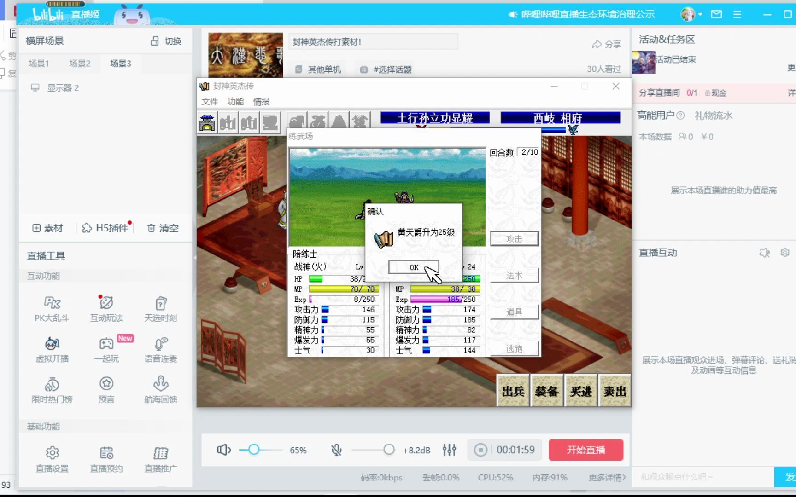Open mail messages icon in title bar

[716, 14]
